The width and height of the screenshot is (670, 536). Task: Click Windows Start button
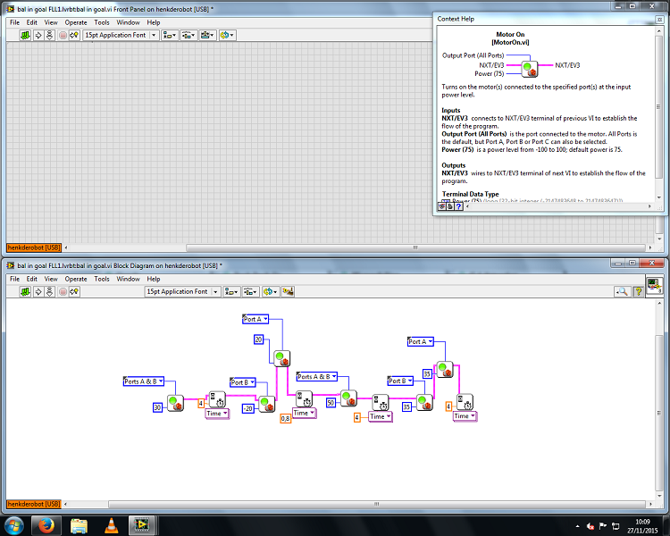click(14, 525)
